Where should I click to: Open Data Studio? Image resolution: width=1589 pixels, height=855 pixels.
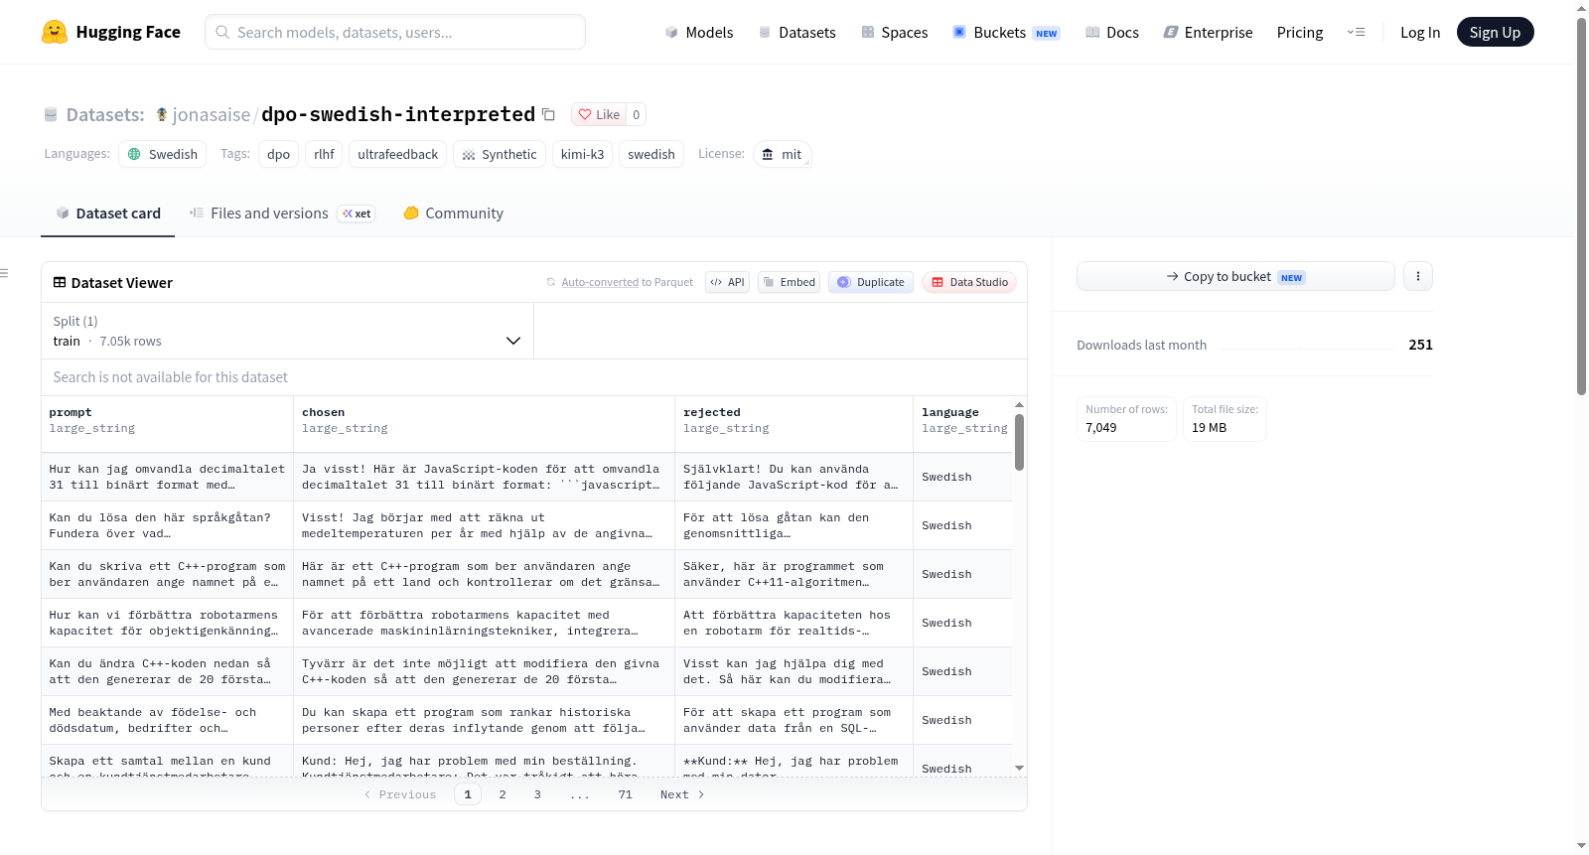pyautogui.click(x=969, y=282)
